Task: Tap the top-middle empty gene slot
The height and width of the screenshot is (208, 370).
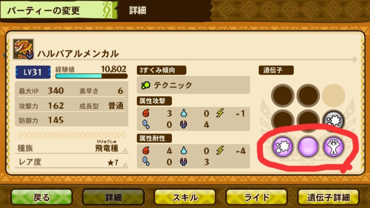Action: tap(308, 95)
